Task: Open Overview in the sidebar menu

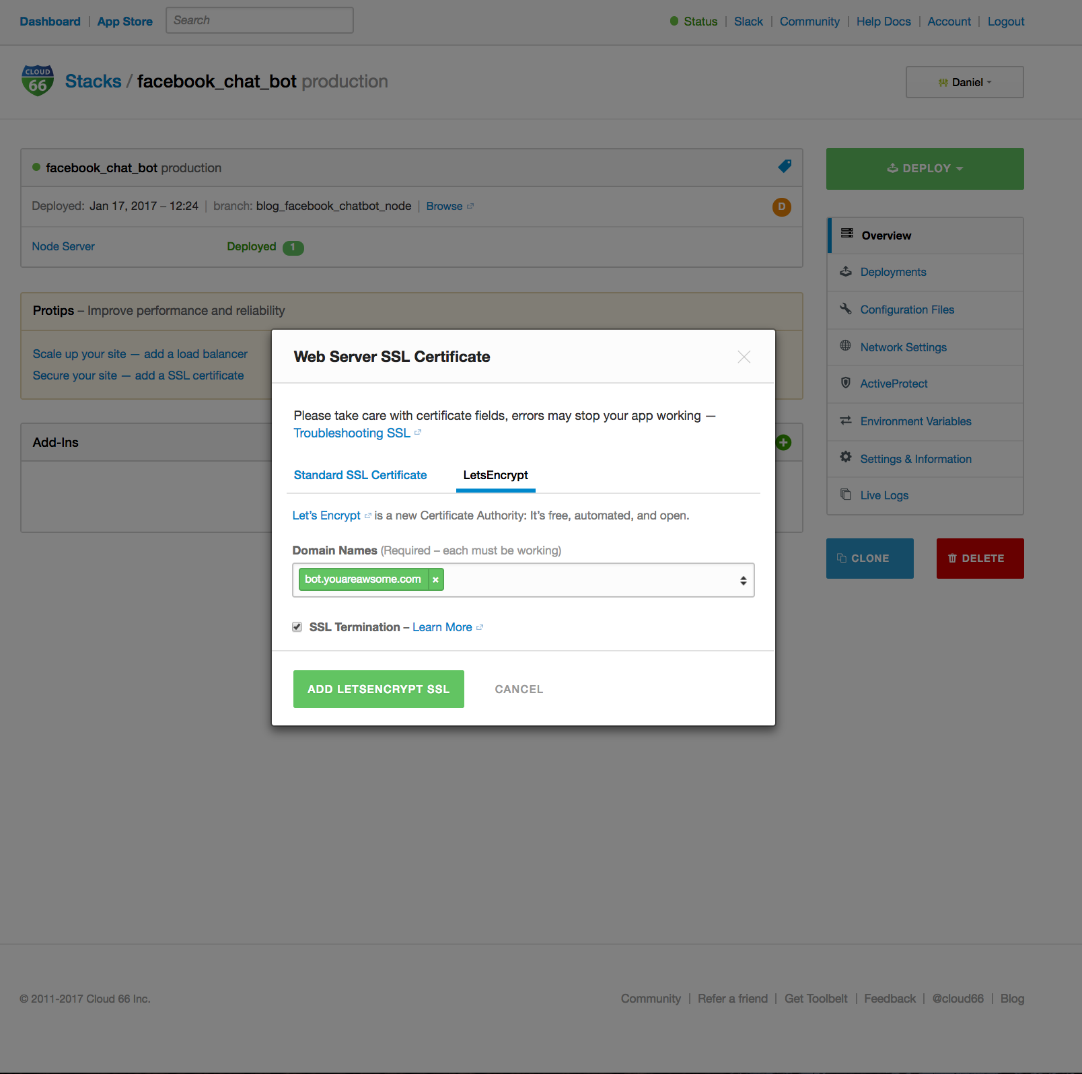Action: [x=926, y=236]
